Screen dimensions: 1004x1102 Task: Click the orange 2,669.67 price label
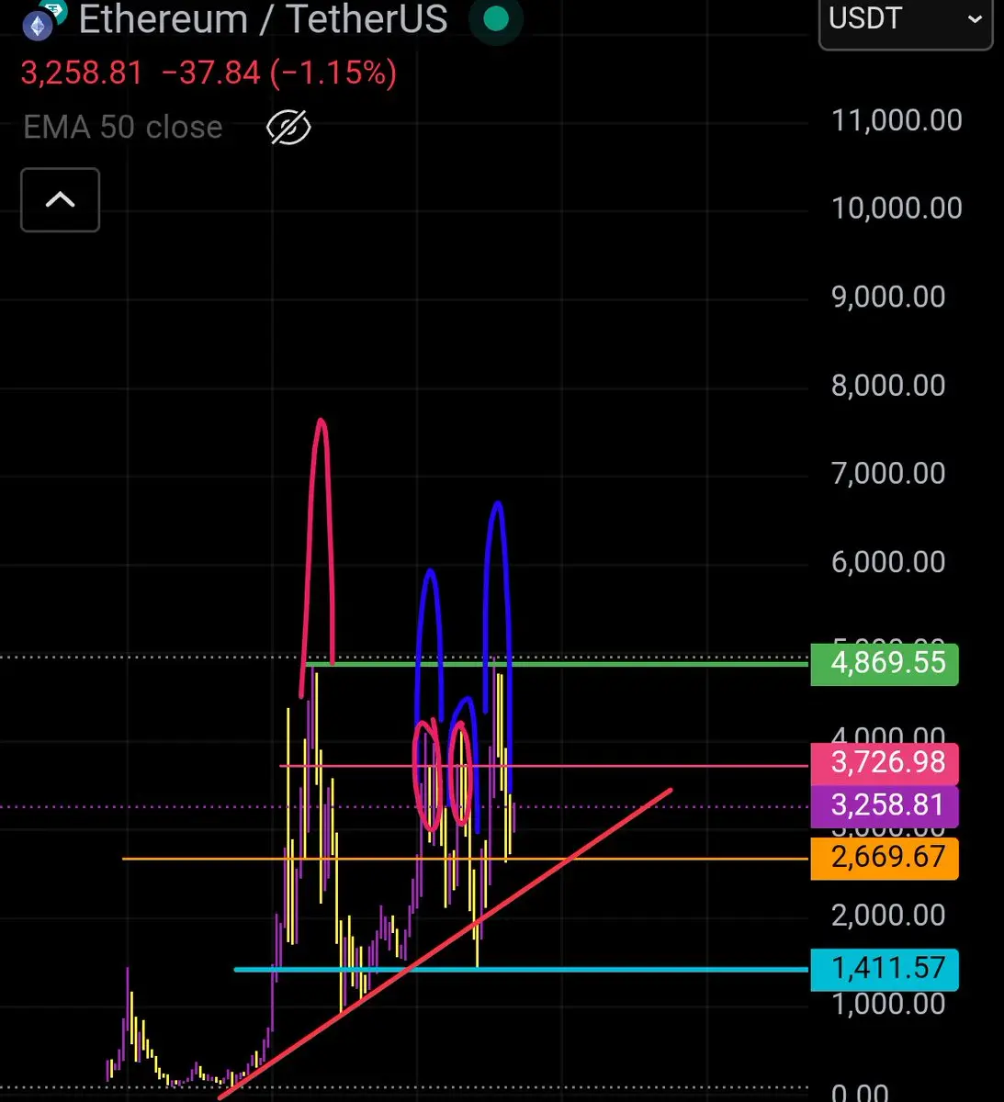(885, 858)
